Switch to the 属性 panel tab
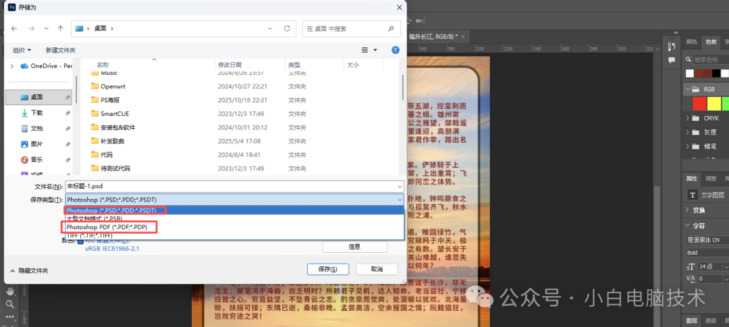 pos(691,179)
